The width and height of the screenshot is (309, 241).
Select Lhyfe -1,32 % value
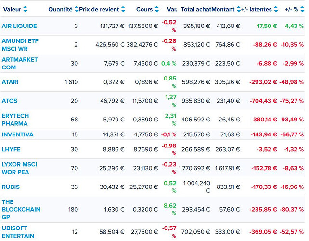coord(294,149)
